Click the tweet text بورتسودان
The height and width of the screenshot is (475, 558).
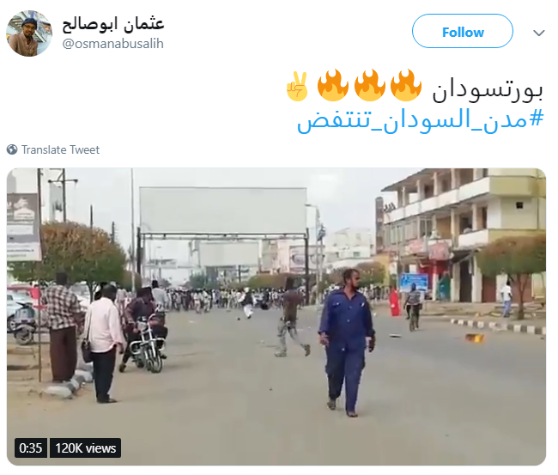click(x=488, y=89)
